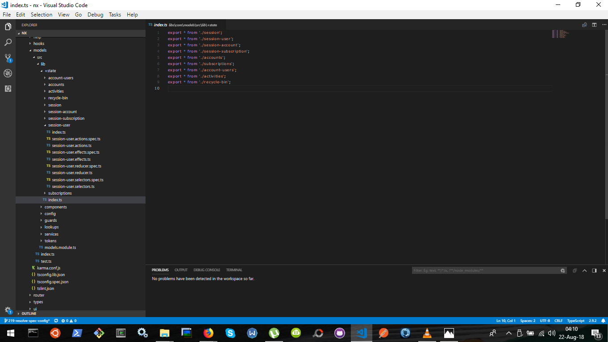Screen dimensions: 608x342
Task: Collapse the session-user folder
Action: pyautogui.click(x=59, y=125)
